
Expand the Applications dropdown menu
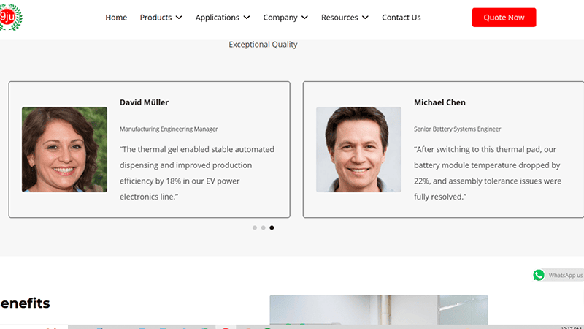(222, 18)
